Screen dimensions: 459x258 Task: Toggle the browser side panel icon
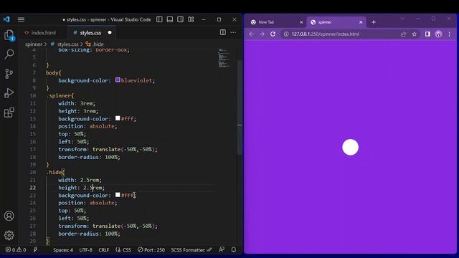pyautogui.click(x=427, y=34)
